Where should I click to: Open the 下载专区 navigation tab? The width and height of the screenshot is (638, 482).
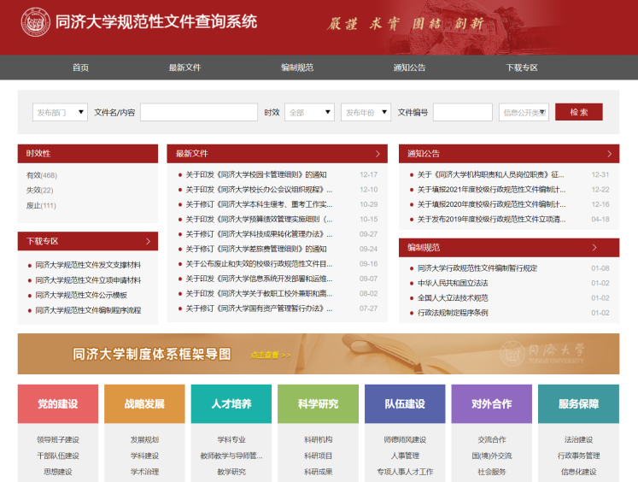pyautogui.click(x=522, y=68)
